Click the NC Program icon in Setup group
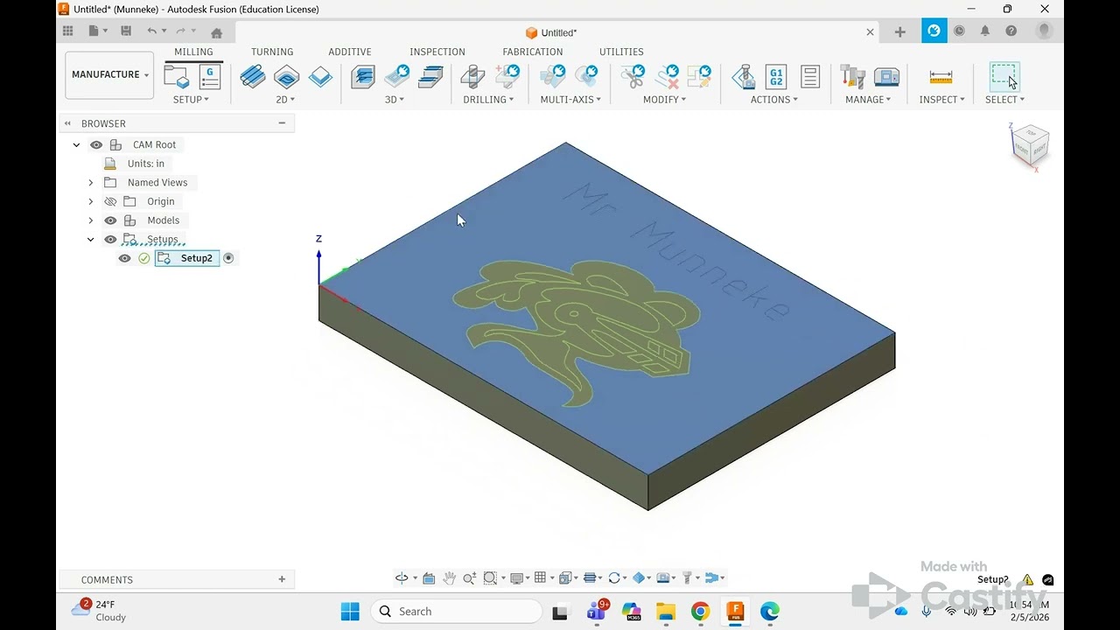This screenshot has height=630, width=1120. click(210, 77)
